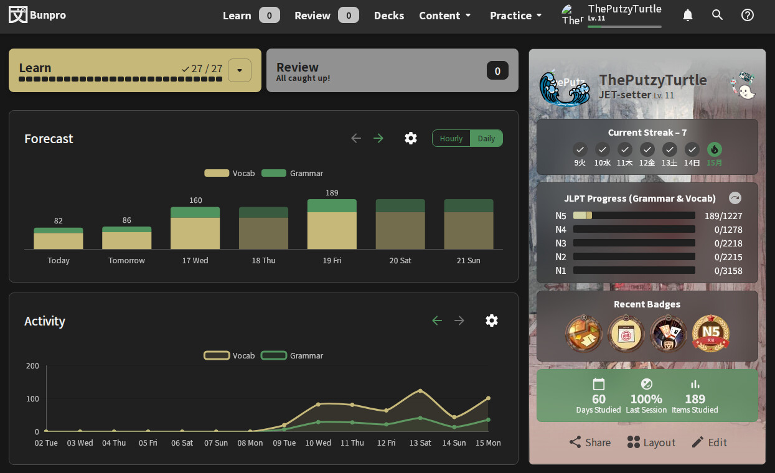Click the ghost mascot icon in profile card
Viewport: 775px width, 473px height.
pos(744,86)
